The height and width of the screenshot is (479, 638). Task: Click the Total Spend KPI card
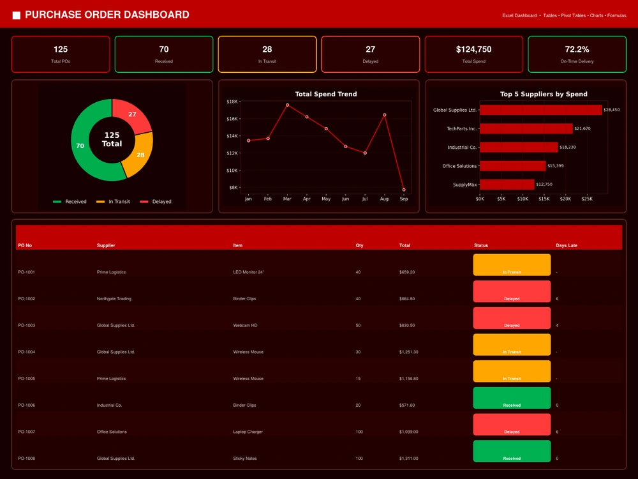tap(473, 54)
